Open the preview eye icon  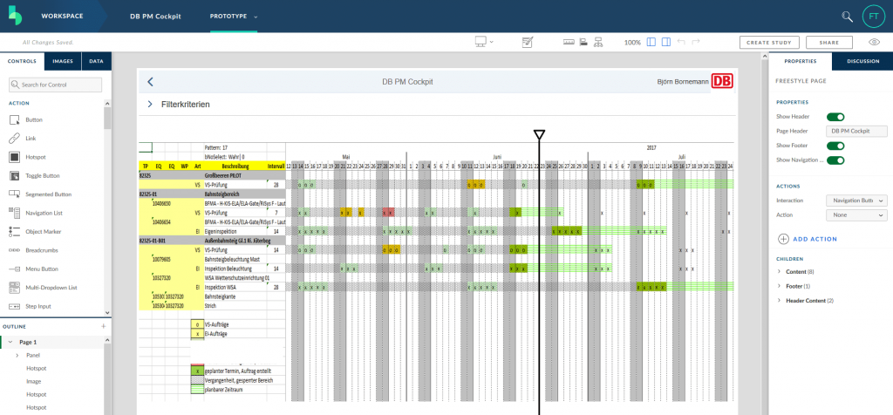874,42
